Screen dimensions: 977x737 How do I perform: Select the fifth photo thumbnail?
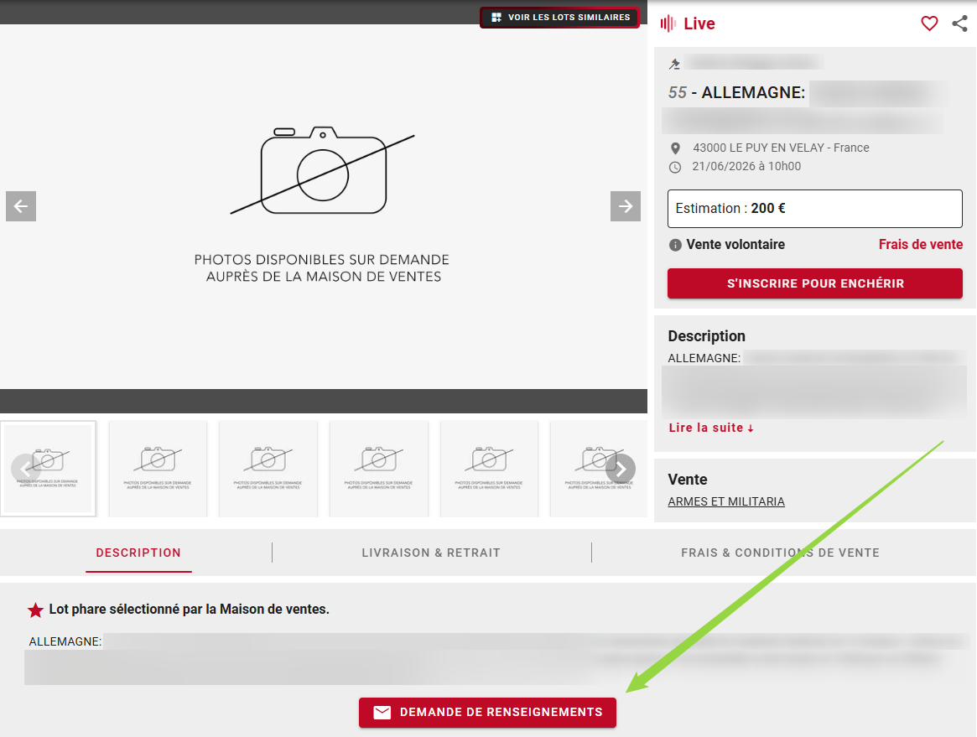pos(489,469)
